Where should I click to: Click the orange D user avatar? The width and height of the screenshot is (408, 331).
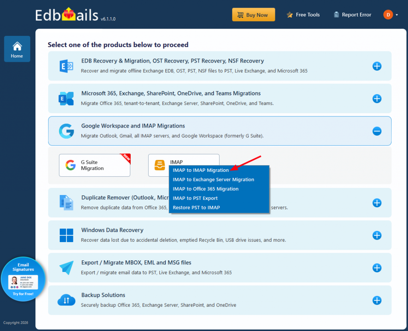388,15
